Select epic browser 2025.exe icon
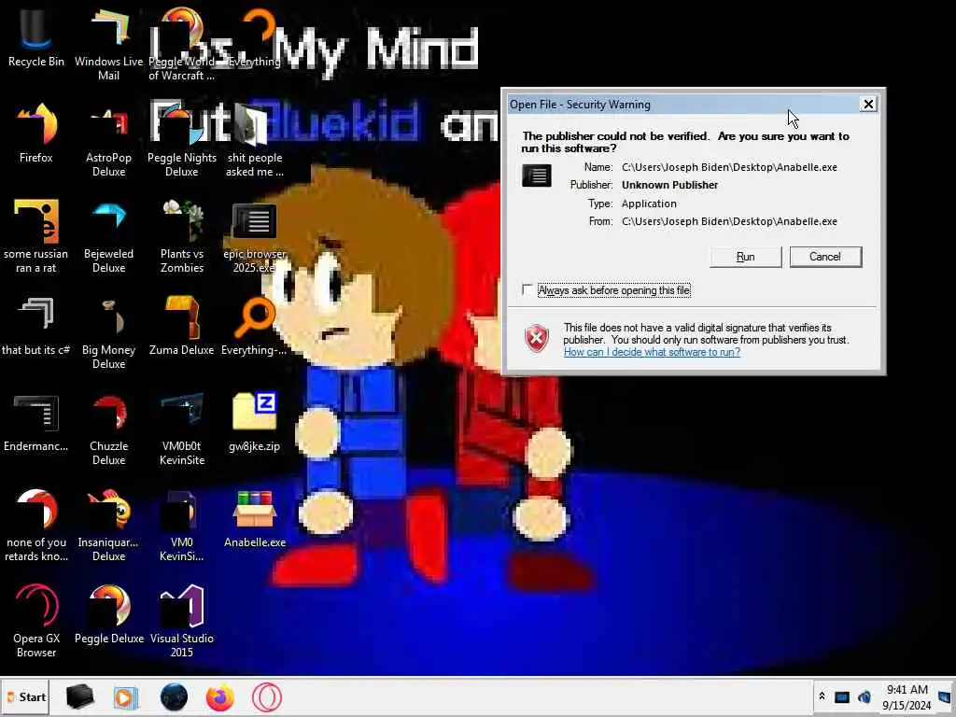The height and width of the screenshot is (717, 956). pos(255,236)
